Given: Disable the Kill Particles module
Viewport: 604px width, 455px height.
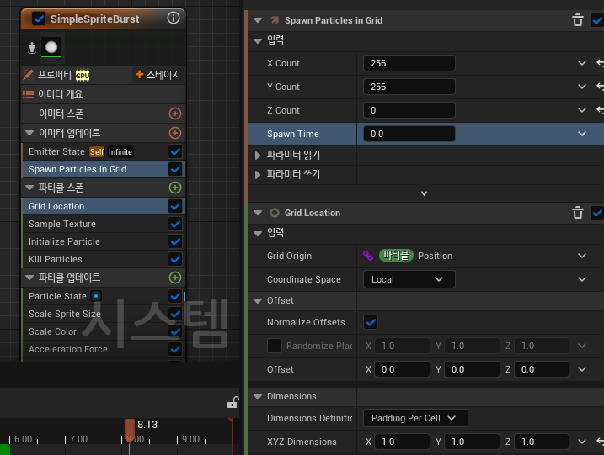Looking at the screenshot, I should (175, 259).
